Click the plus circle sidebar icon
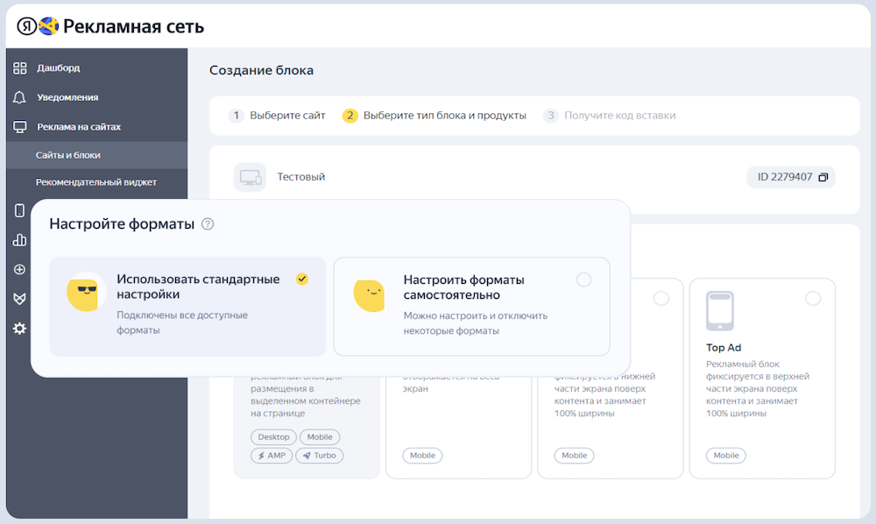The height and width of the screenshot is (524, 876). (19, 269)
